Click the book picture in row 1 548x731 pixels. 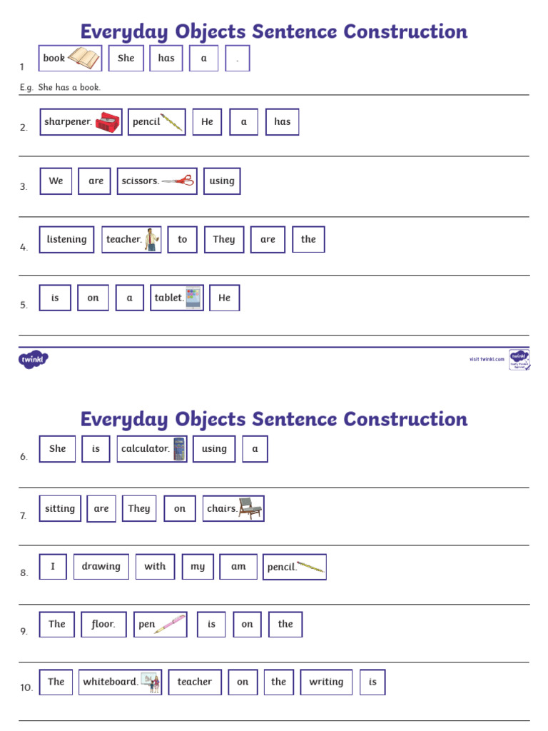(84, 59)
